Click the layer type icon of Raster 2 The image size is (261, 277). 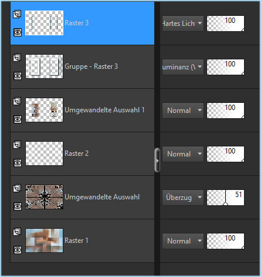(17, 145)
